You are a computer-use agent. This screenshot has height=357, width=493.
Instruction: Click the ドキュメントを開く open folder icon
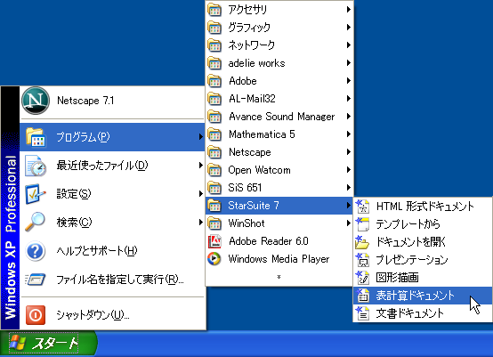tap(362, 242)
